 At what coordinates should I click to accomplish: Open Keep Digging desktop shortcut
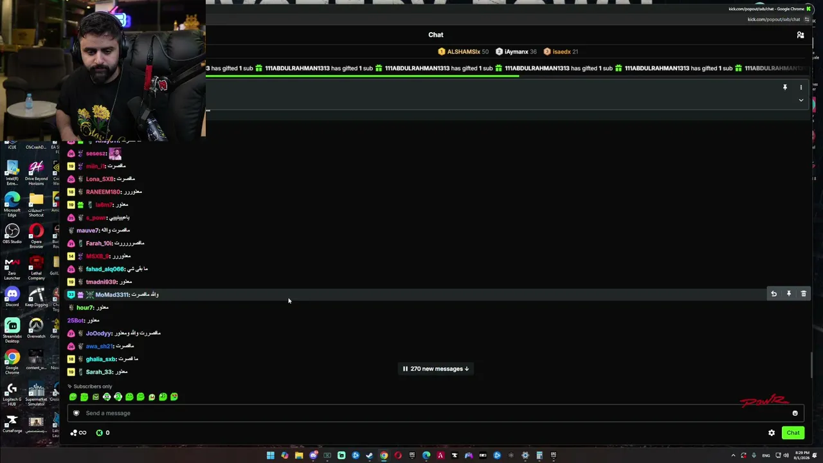tap(36, 297)
